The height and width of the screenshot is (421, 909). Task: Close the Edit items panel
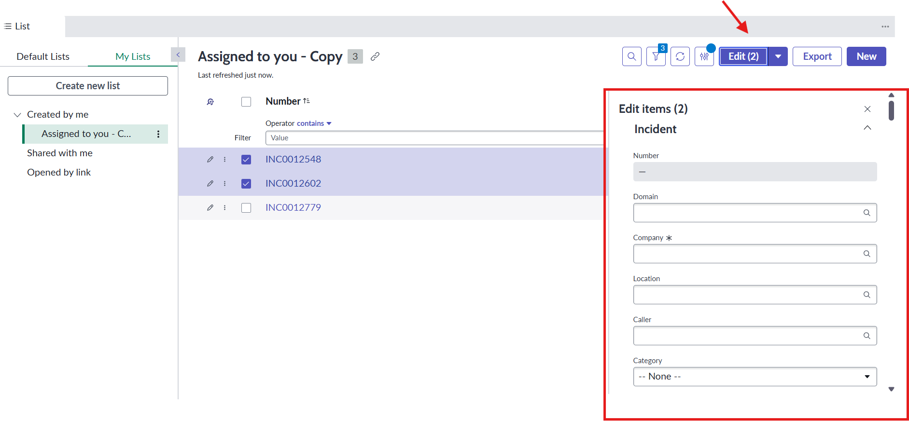867,109
